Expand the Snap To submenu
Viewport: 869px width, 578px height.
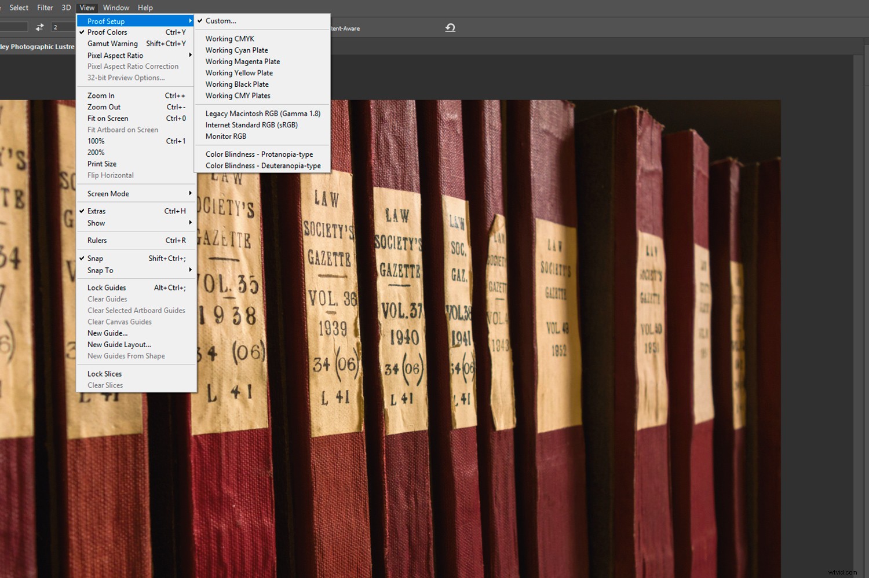click(x=100, y=270)
